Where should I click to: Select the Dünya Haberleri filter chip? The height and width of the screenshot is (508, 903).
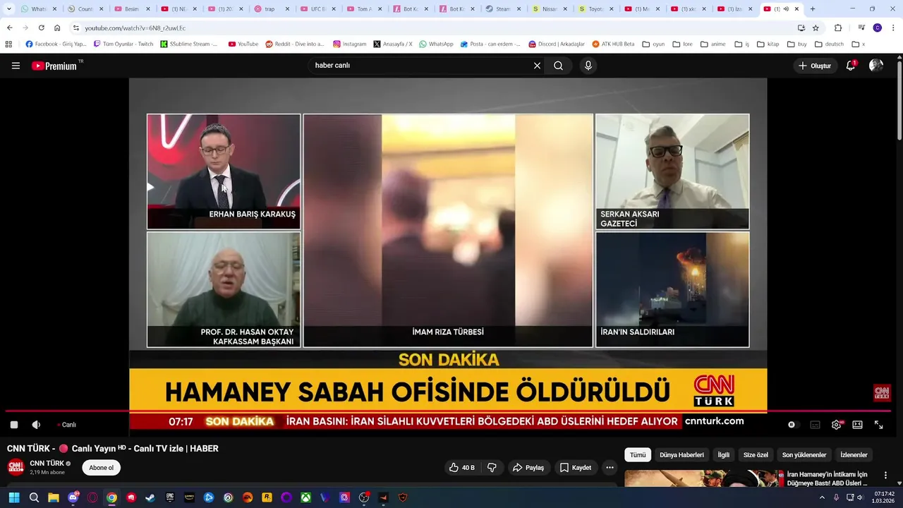point(681,455)
